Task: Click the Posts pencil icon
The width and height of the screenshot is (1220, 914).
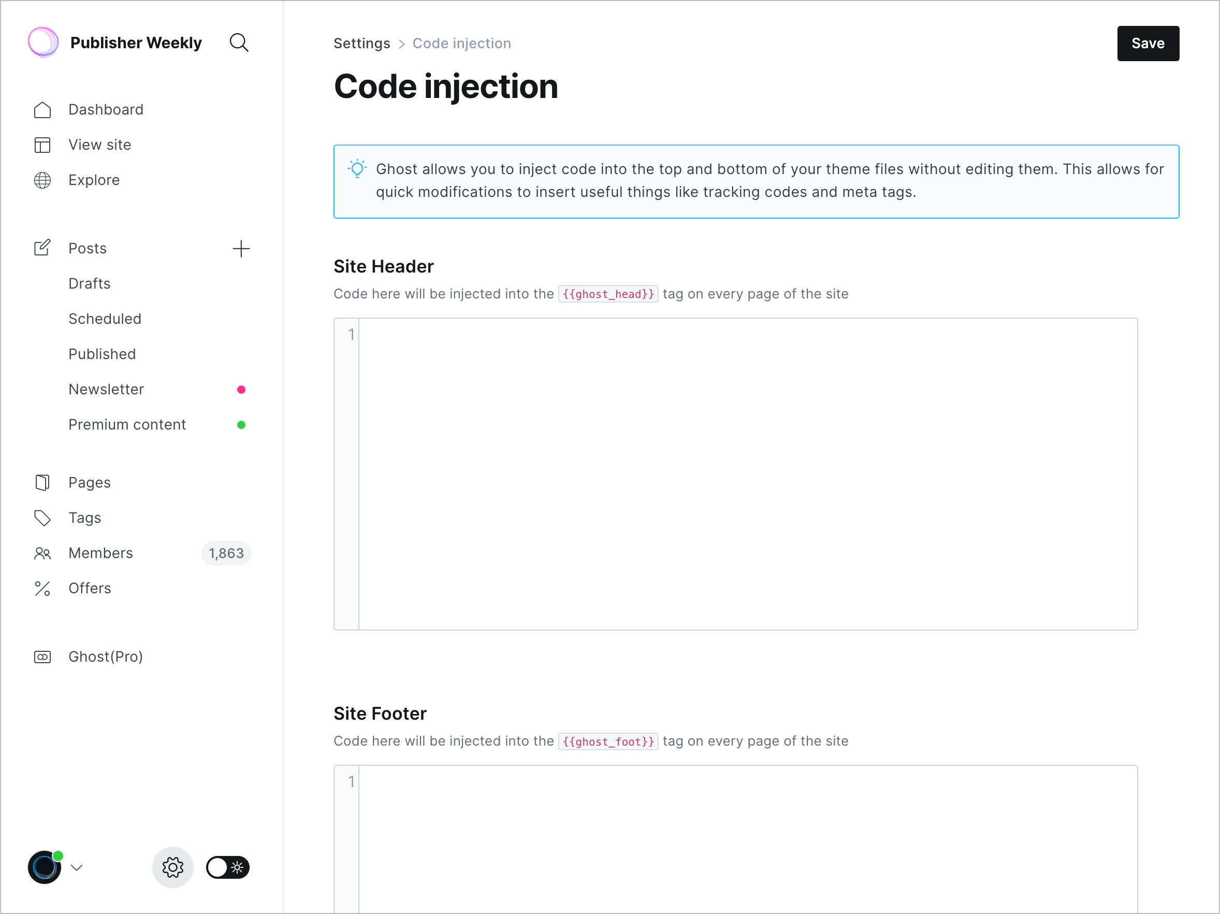Action: (42, 247)
